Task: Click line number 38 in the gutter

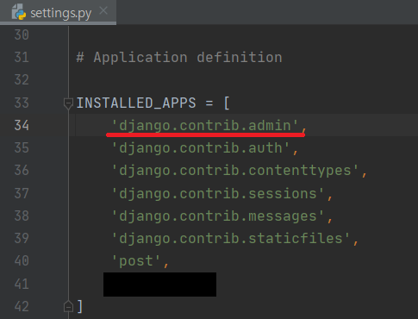Action: click(22, 216)
